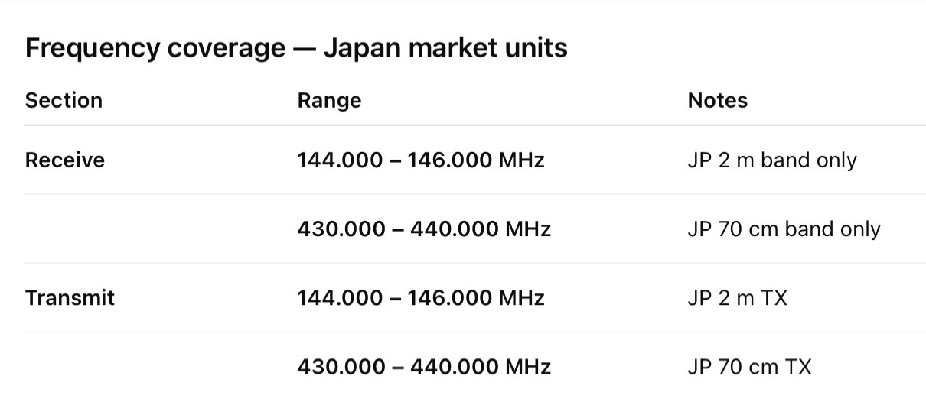Click the "JP 2 m TX" note
Screen dimensions: 926x415
[x=737, y=298]
